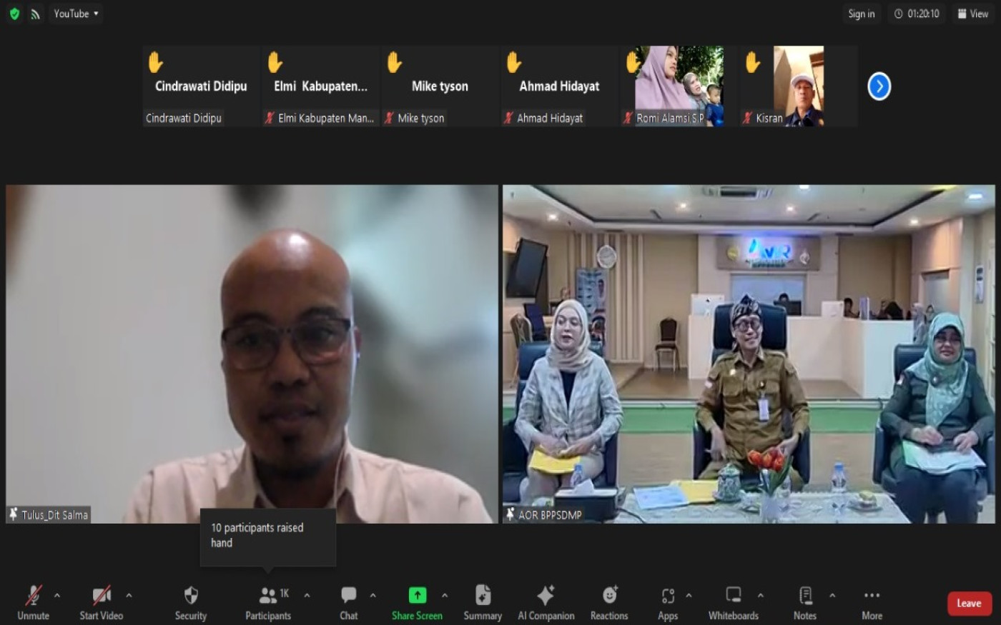The image size is (1001, 625).
Task: Start Video camera
Action: [x=101, y=602]
